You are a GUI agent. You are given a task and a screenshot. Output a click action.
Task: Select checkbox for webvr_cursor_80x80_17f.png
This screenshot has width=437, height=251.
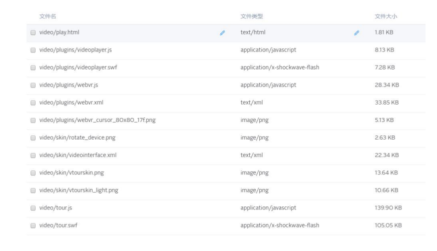tap(33, 120)
